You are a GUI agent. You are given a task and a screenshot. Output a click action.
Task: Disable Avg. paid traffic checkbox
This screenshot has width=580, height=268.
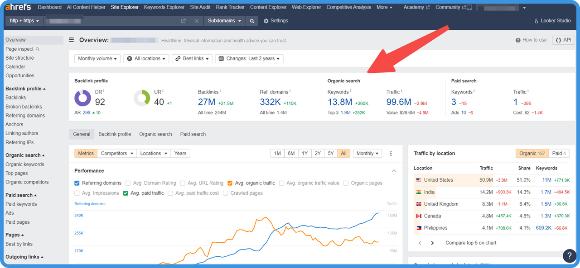point(126,193)
